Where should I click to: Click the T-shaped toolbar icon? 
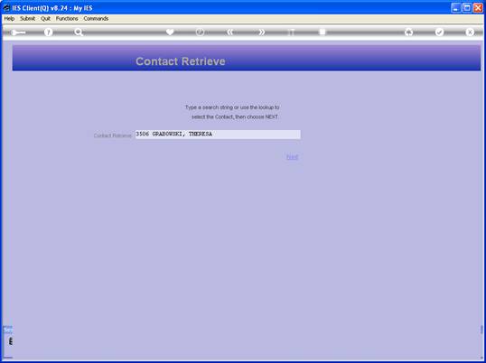coord(292,32)
